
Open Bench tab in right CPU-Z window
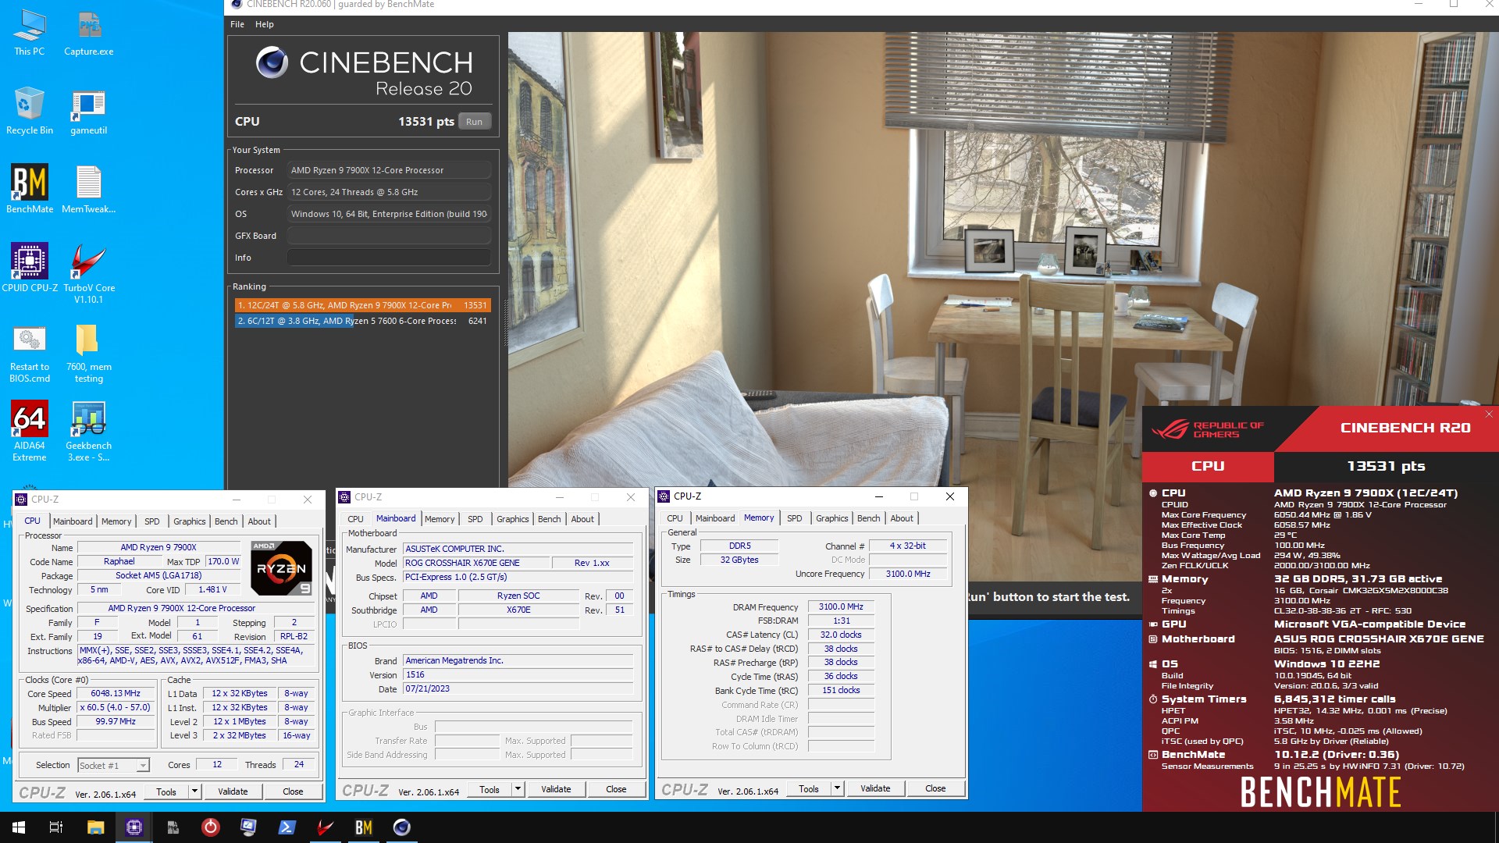tap(869, 518)
